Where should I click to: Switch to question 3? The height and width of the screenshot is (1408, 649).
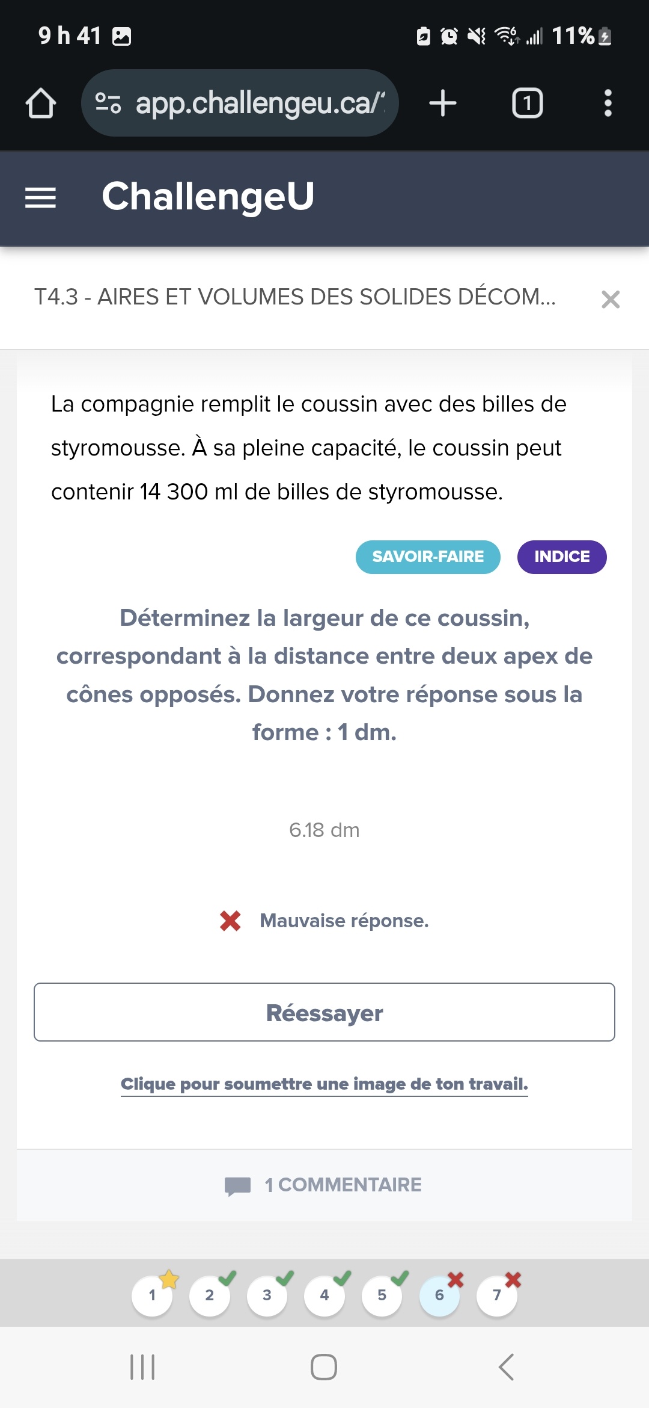267,1295
